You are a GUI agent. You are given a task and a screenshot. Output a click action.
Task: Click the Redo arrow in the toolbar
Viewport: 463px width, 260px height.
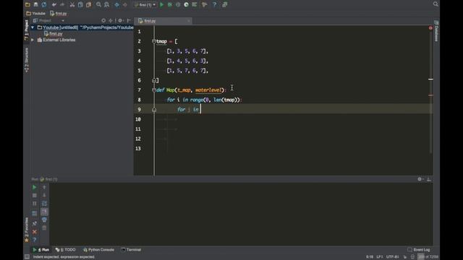(62, 5)
